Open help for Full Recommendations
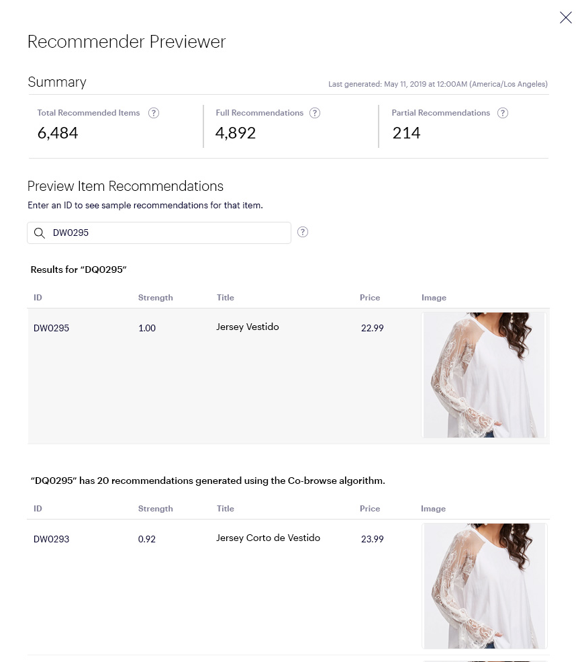 point(315,113)
